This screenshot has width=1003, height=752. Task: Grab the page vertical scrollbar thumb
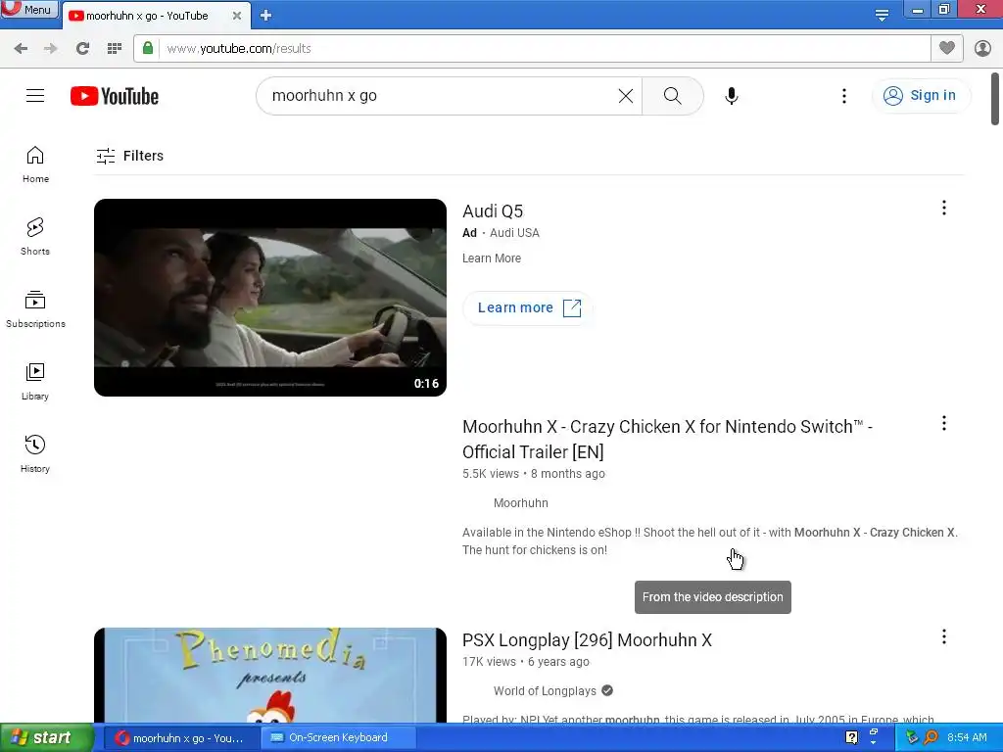point(995,99)
